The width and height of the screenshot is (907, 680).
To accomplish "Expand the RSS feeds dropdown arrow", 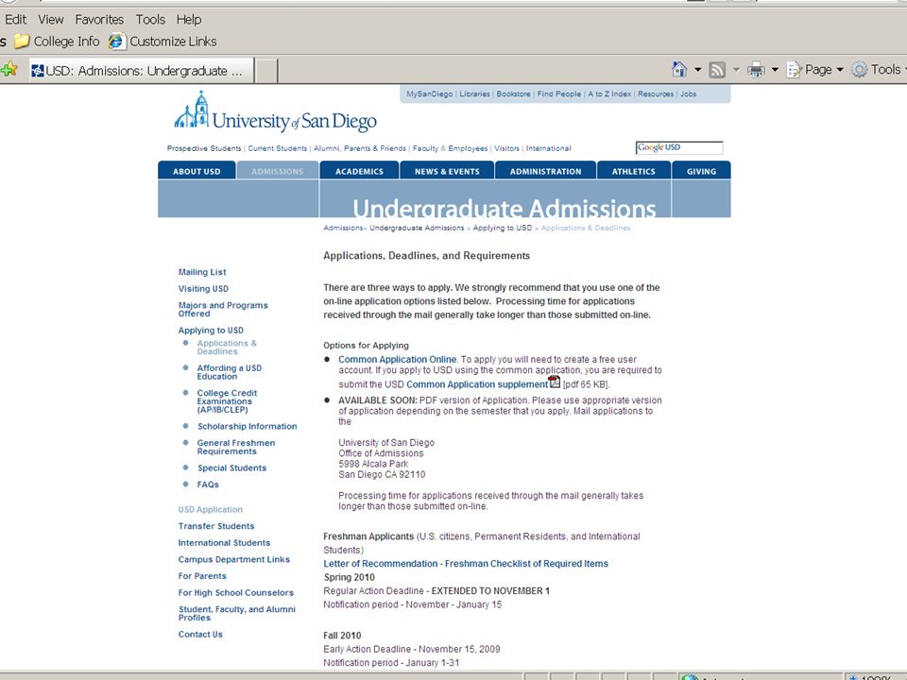I will point(736,70).
